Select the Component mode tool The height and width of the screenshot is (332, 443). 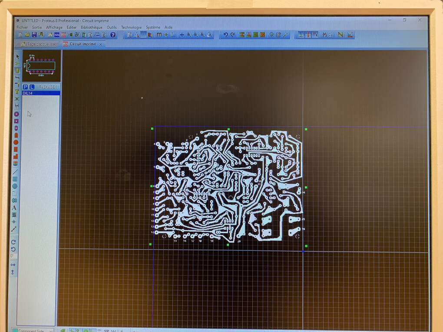coord(17,63)
